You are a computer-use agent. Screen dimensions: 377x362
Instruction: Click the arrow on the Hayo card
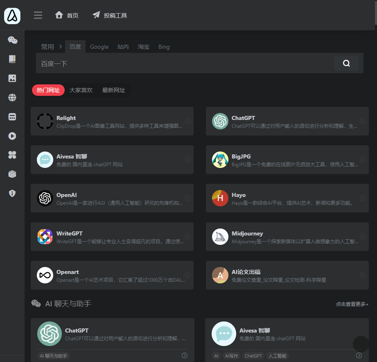coord(363,198)
